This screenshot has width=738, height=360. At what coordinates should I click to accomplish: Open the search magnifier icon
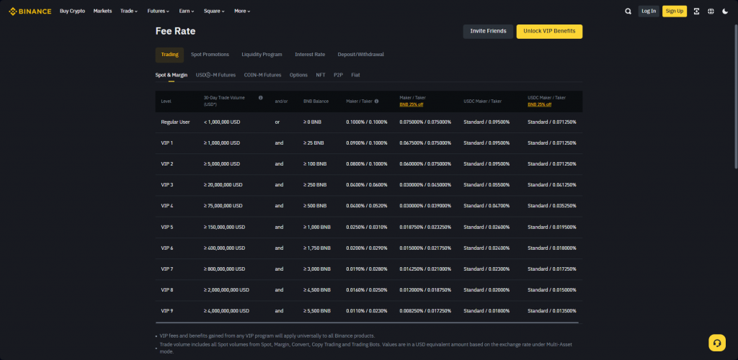click(628, 12)
